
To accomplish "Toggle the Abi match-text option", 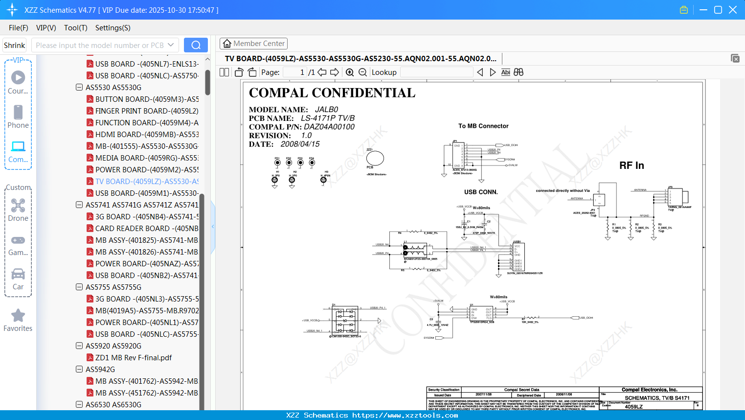I will coord(506,72).
